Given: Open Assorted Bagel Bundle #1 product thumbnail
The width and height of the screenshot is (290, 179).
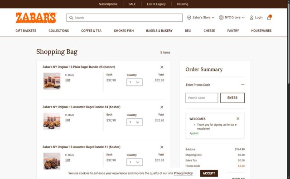Looking at the screenshot, I should tap(52, 161).
